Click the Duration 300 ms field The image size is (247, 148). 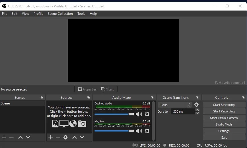tap(183, 112)
